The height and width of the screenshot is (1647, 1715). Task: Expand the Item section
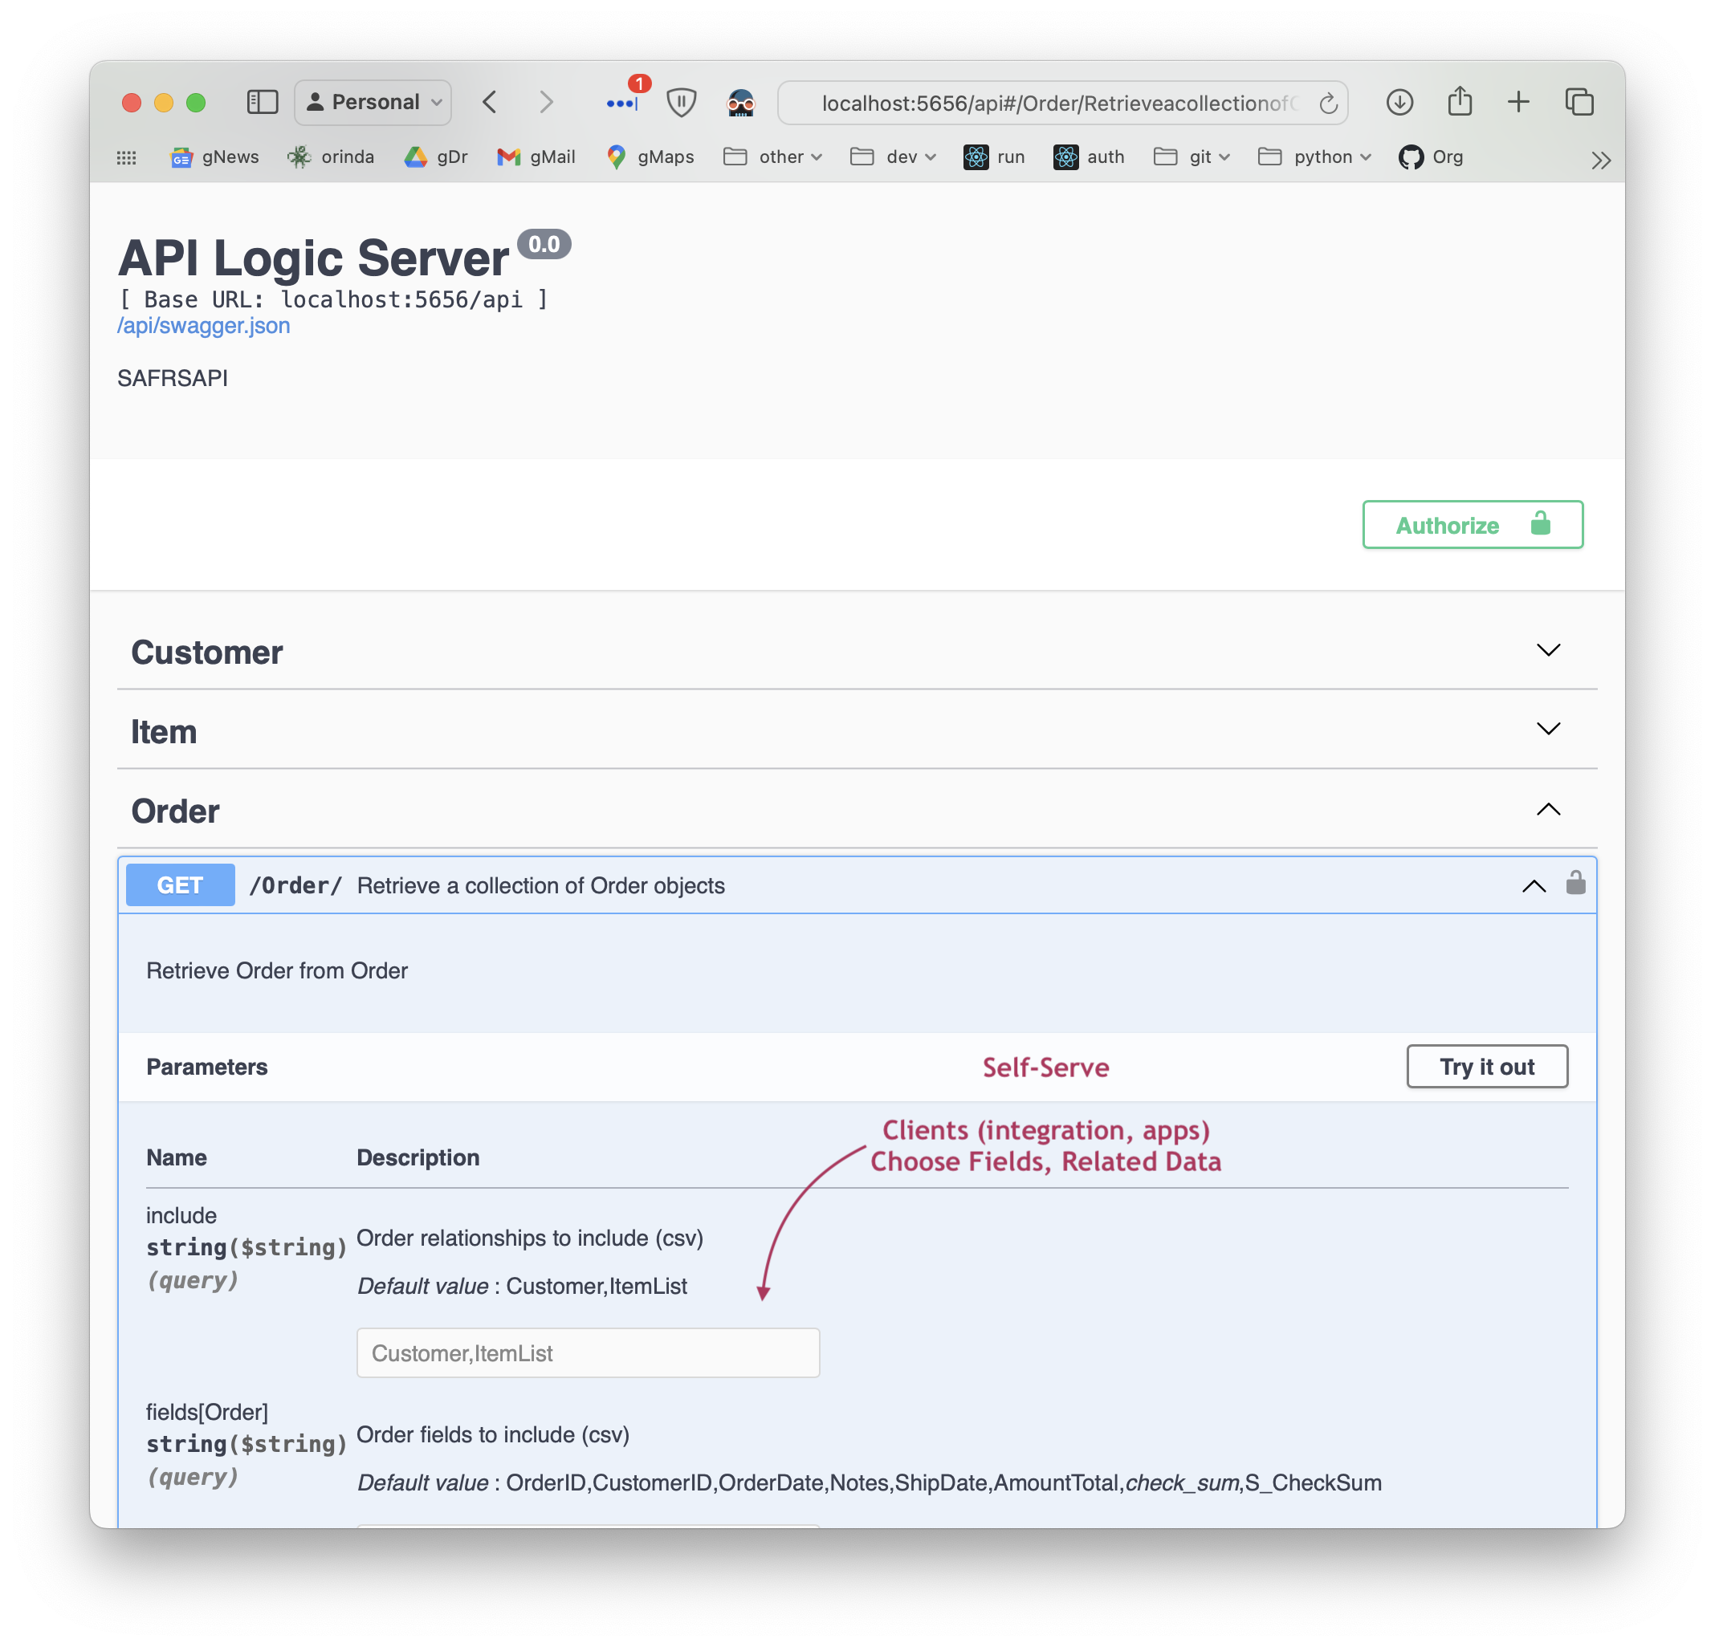point(1548,730)
